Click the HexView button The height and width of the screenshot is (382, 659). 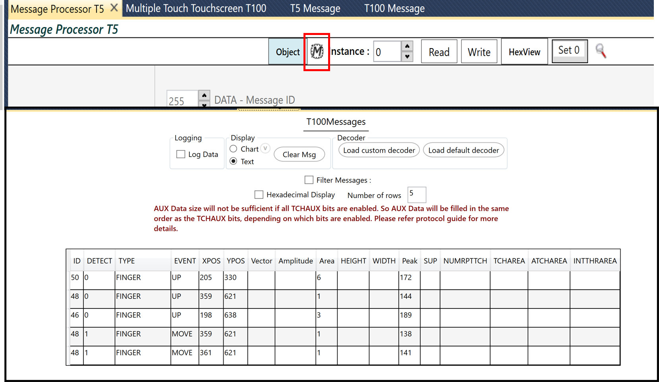click(x=524, y=52)
